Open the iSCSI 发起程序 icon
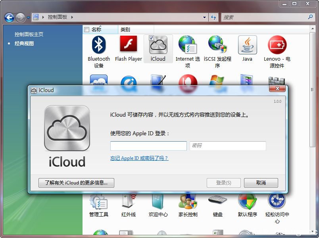 tap(217, 52)
